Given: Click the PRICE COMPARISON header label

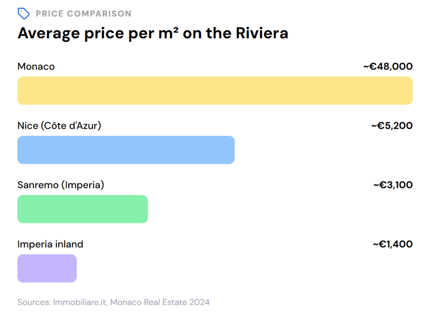Looking at the screenshot, I should point(83,14).
